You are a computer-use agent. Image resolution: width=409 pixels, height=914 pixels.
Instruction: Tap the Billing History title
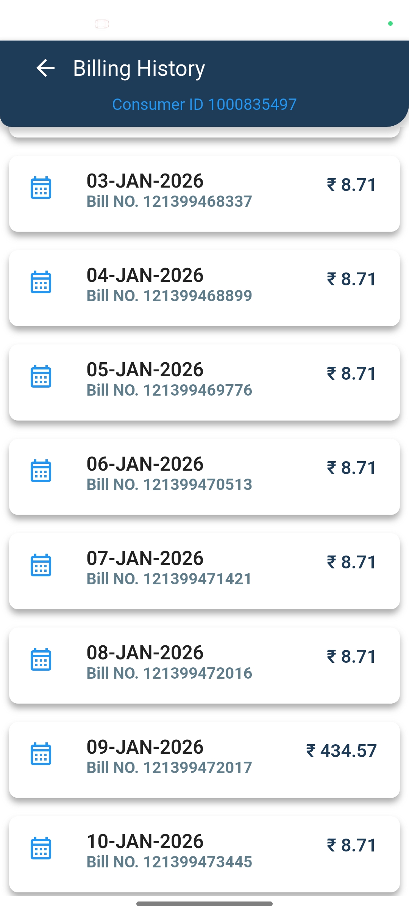pos(139,69)
